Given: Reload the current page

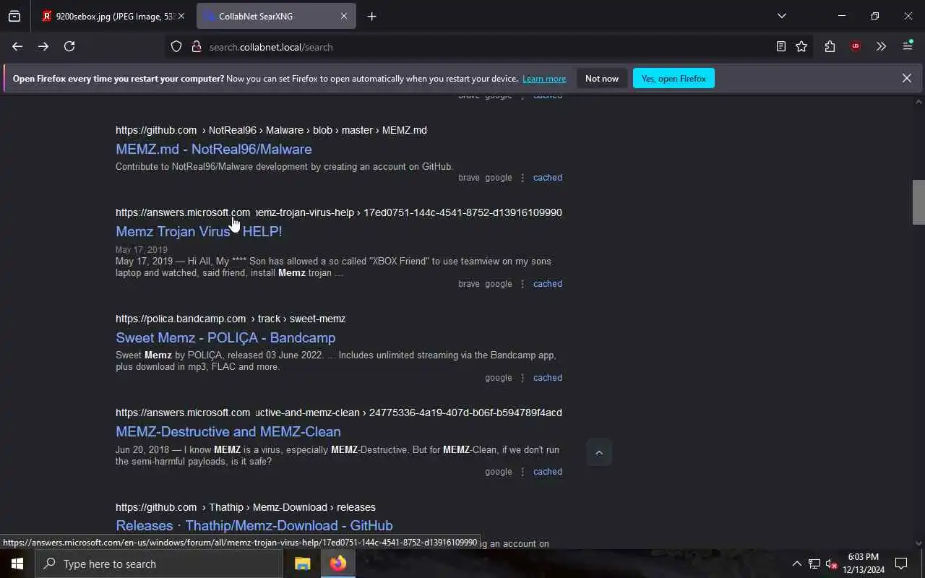Looking at the screenshot, I should [x=69, y=46].
